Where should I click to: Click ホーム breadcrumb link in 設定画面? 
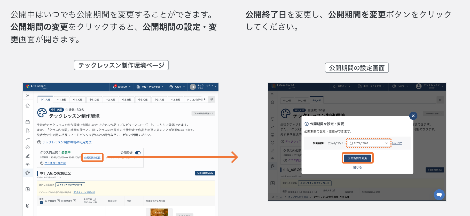tap(279, 197)
